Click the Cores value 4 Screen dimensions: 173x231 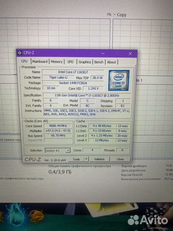coord(92,150)
